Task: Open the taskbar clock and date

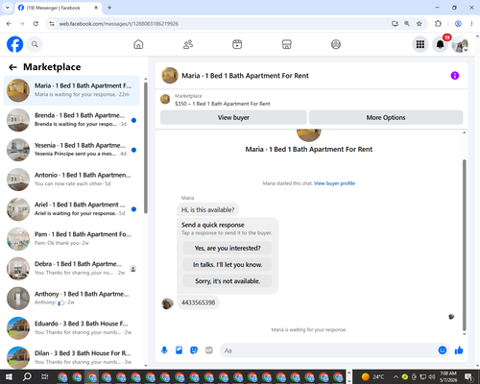Action: click(448, 376)
